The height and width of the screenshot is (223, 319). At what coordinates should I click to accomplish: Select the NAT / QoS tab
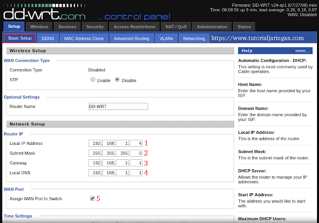click(x=176, y=26)
